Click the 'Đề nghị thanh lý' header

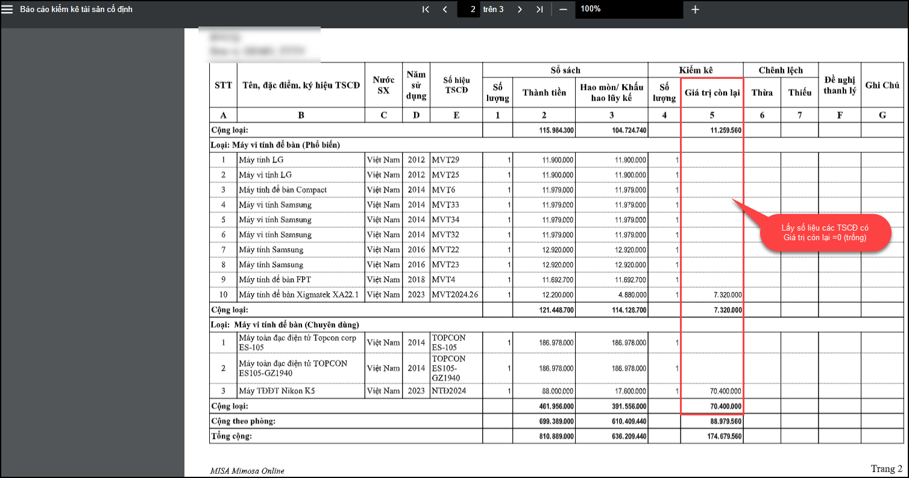pyautogui.click(x=839, y=85)
